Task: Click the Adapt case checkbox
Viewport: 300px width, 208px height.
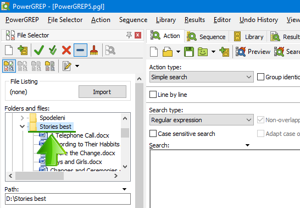Action: pos(260,134)
